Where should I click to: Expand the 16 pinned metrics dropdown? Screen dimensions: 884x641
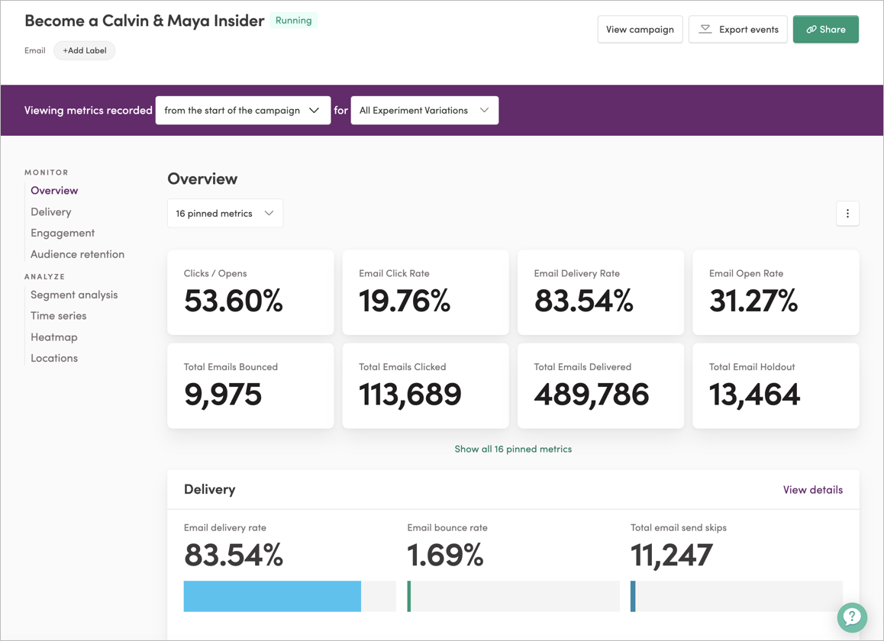(225, 214)
